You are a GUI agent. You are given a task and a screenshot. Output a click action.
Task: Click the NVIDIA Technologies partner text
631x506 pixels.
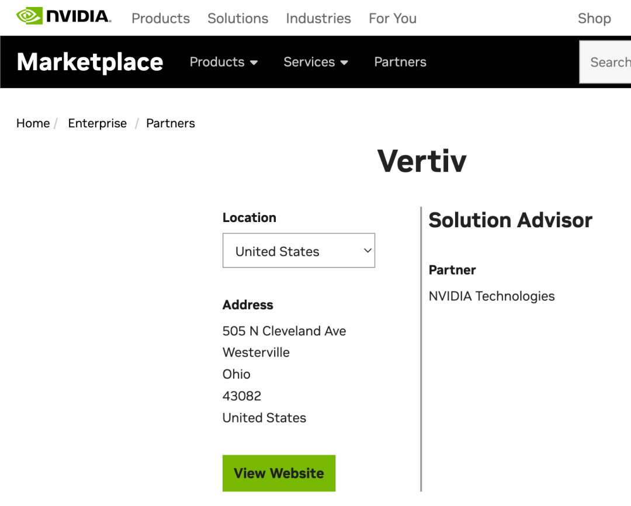coord(491,296)
